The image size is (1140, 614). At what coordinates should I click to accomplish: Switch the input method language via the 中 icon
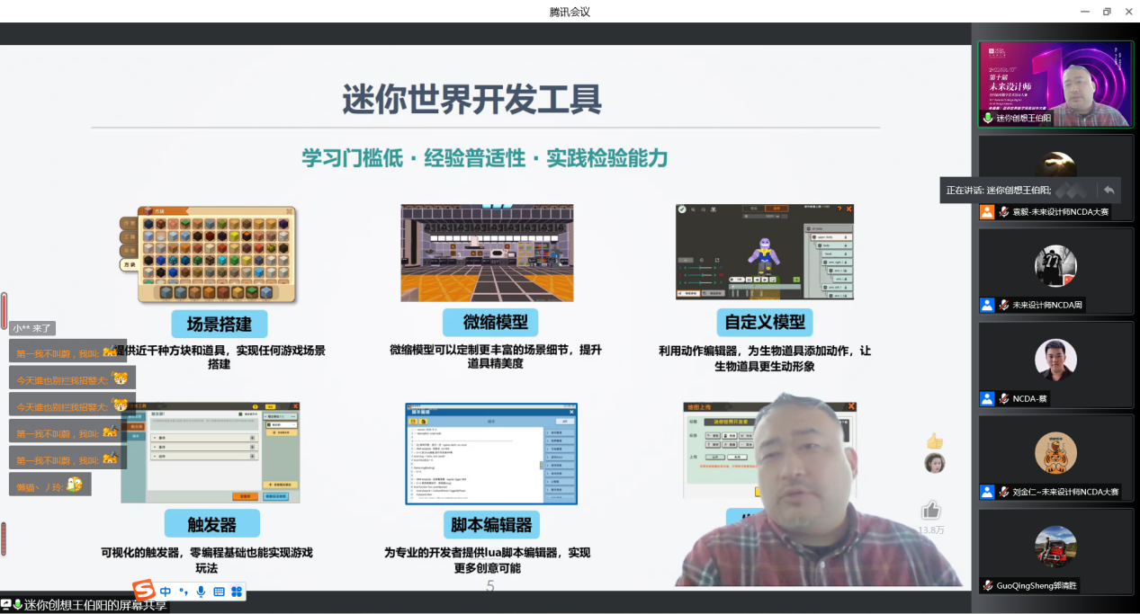(166, 592)
